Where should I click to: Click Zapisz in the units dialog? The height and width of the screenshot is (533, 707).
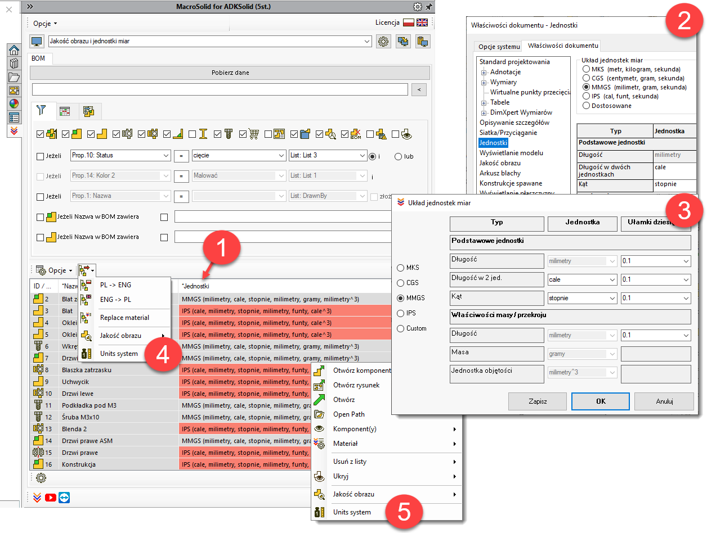click(x=538, y=401)
